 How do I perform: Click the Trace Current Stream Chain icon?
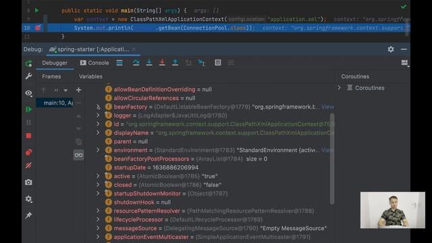tap(231, 63)
